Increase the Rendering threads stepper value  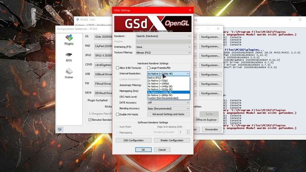pos(188,131)
